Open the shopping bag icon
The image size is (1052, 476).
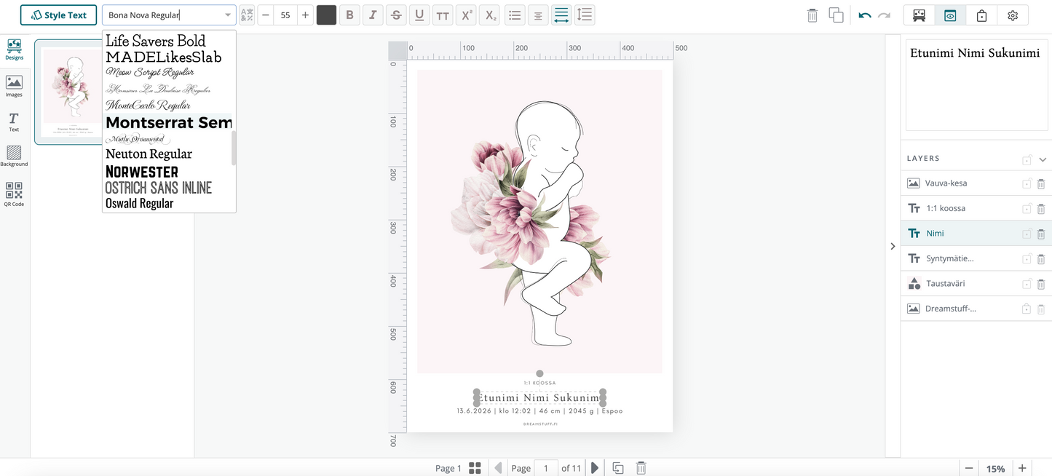981,15
